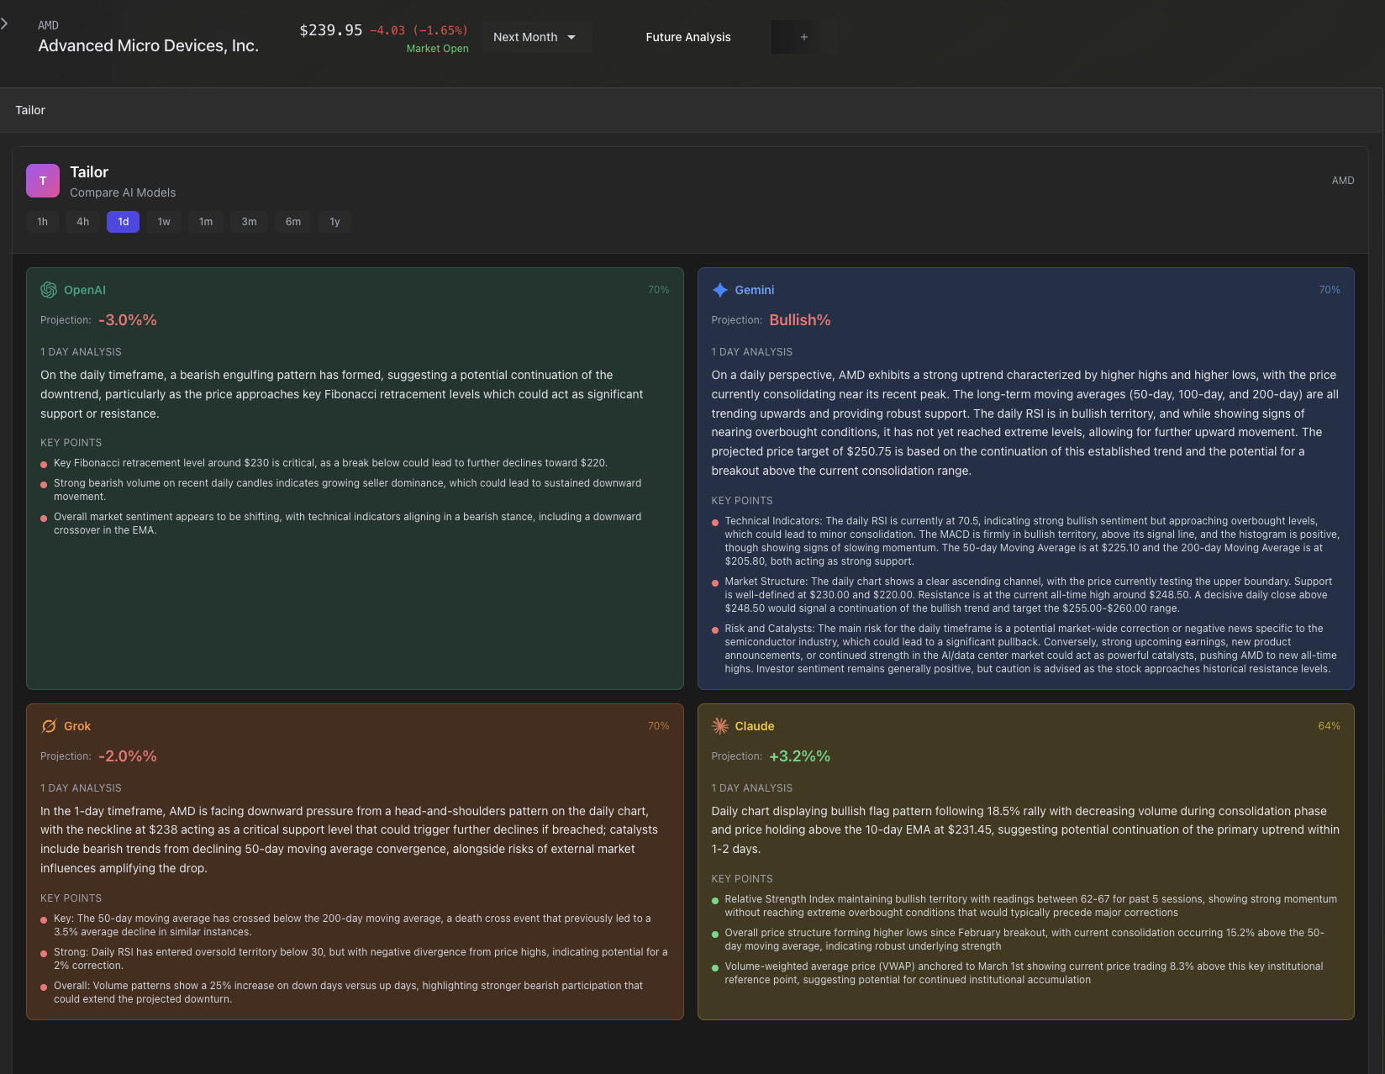Click OpenAI's overall market sentiment key point
1385x1074 pixels.
[x=348, y=524]
